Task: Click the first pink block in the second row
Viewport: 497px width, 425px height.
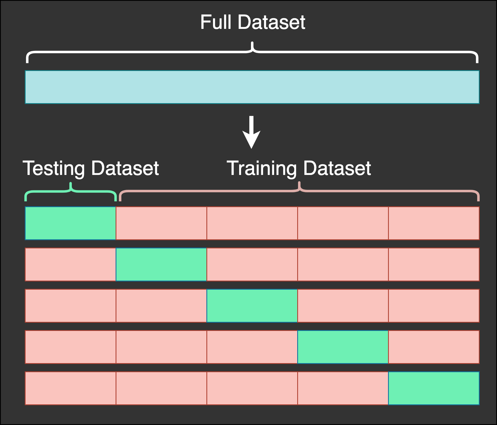Action: point(70,265)
